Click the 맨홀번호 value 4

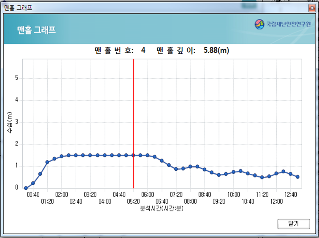(143, 50)
